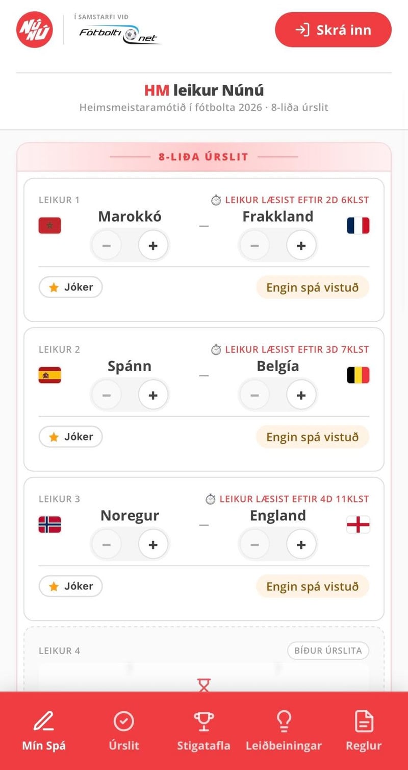408x770 pixels.
Task: Tap the Norway flag icon
Action: [x=50, y=524]
